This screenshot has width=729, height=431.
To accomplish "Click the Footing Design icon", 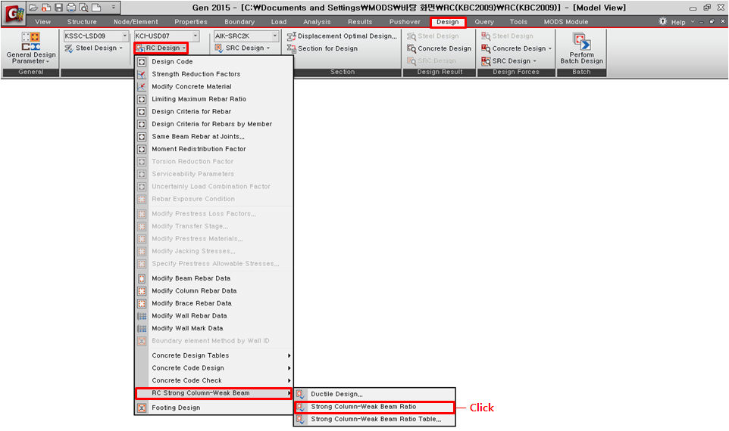I will click(x=142, y=408).
